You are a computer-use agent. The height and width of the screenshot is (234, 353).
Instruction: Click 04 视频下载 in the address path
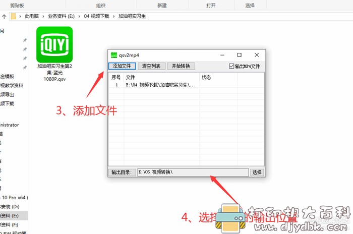[x=97, y=16]
